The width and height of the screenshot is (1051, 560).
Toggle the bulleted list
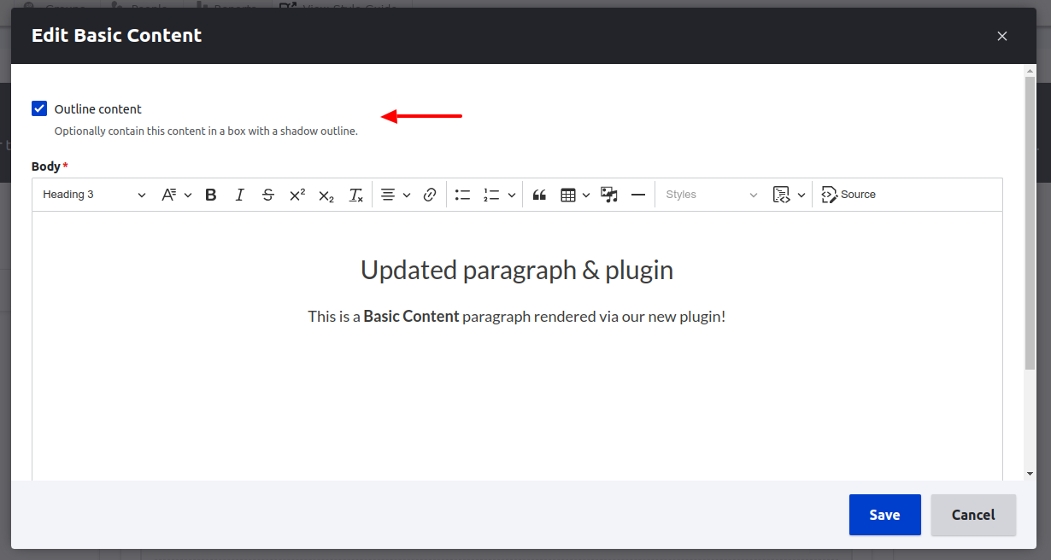tap(462, 194)
